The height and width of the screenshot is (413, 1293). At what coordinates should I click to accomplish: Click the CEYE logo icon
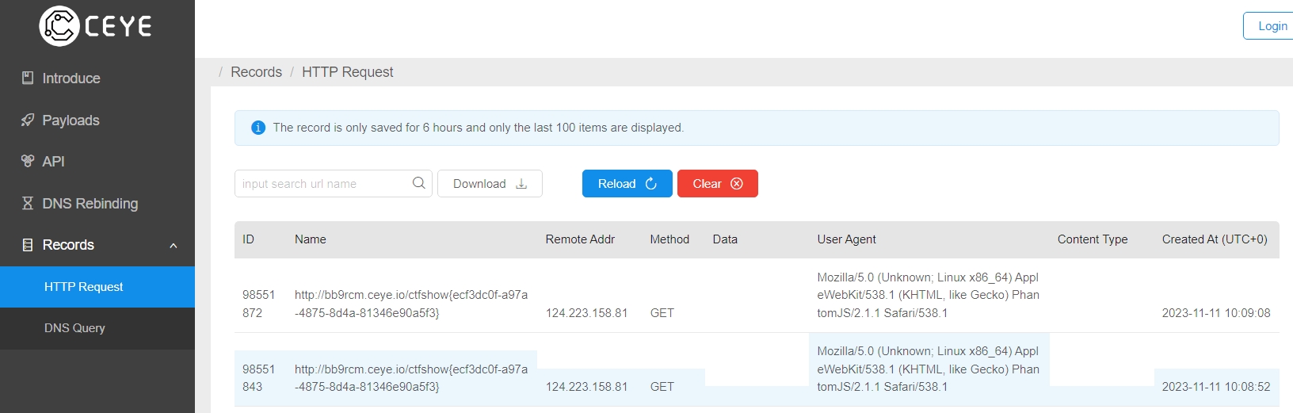[59, 26]
